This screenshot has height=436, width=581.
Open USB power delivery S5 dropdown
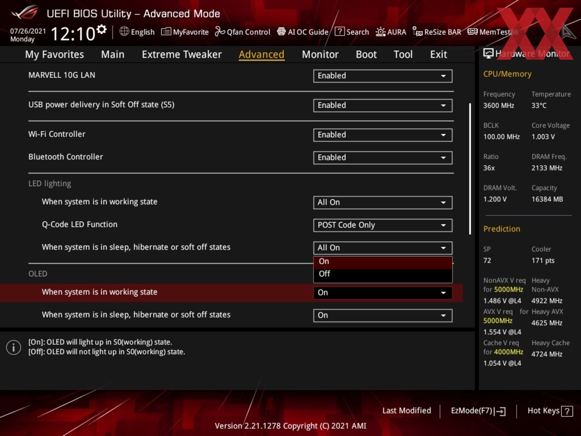point(383,105)
